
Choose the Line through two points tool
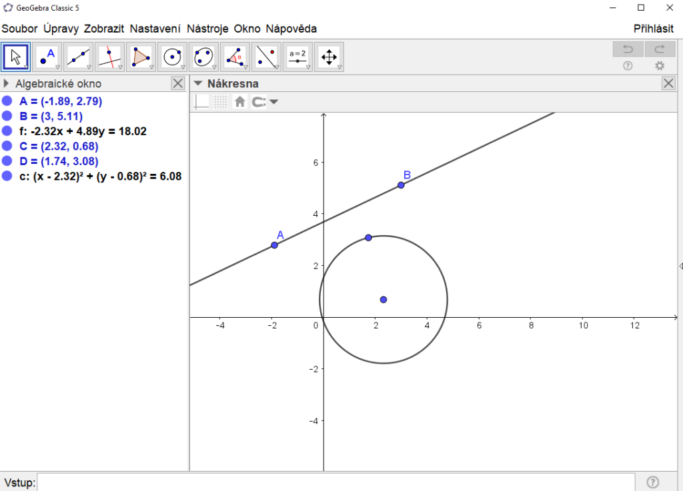coord(79,57)
